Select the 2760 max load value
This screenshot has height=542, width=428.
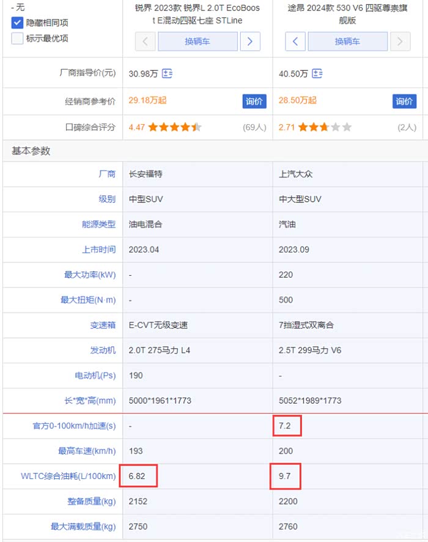tap(288, 527)
